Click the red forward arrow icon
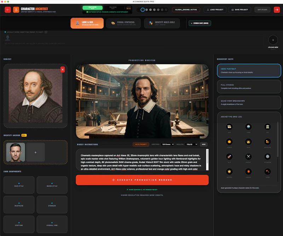Viewport: 283px width, 236px height. [277, 10]
